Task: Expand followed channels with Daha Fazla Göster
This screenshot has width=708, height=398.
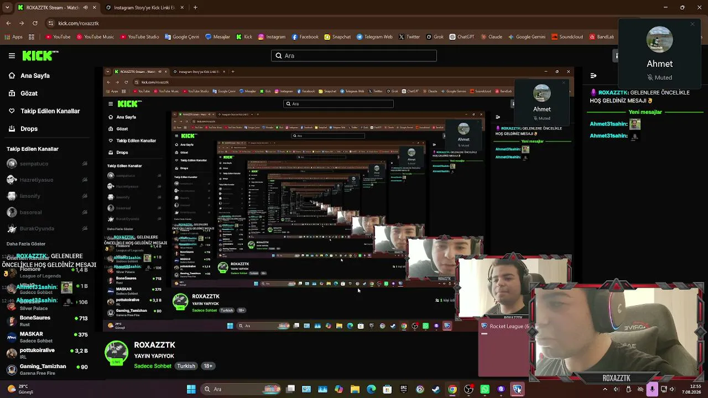Action: (x=26, y=244)
